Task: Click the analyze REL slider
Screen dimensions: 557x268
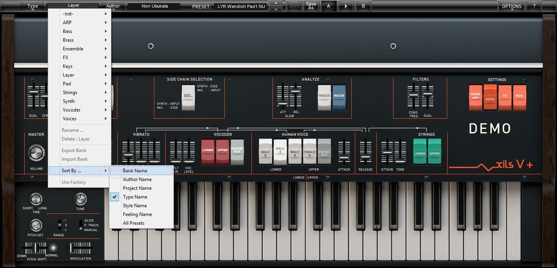Action: point(295,96)
